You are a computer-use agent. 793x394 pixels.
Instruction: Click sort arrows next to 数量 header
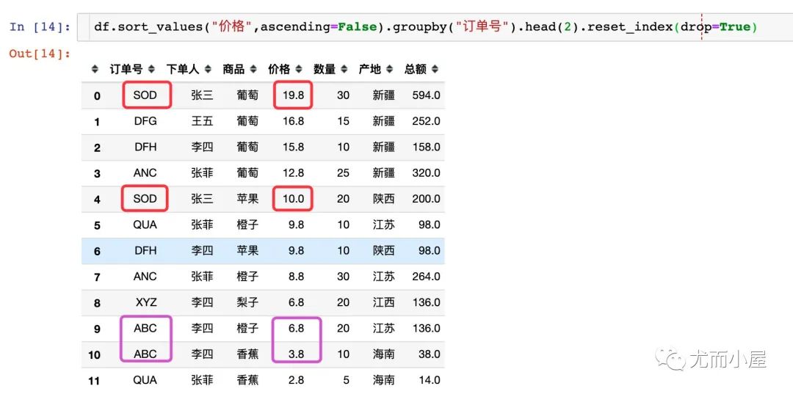point(344,70)
